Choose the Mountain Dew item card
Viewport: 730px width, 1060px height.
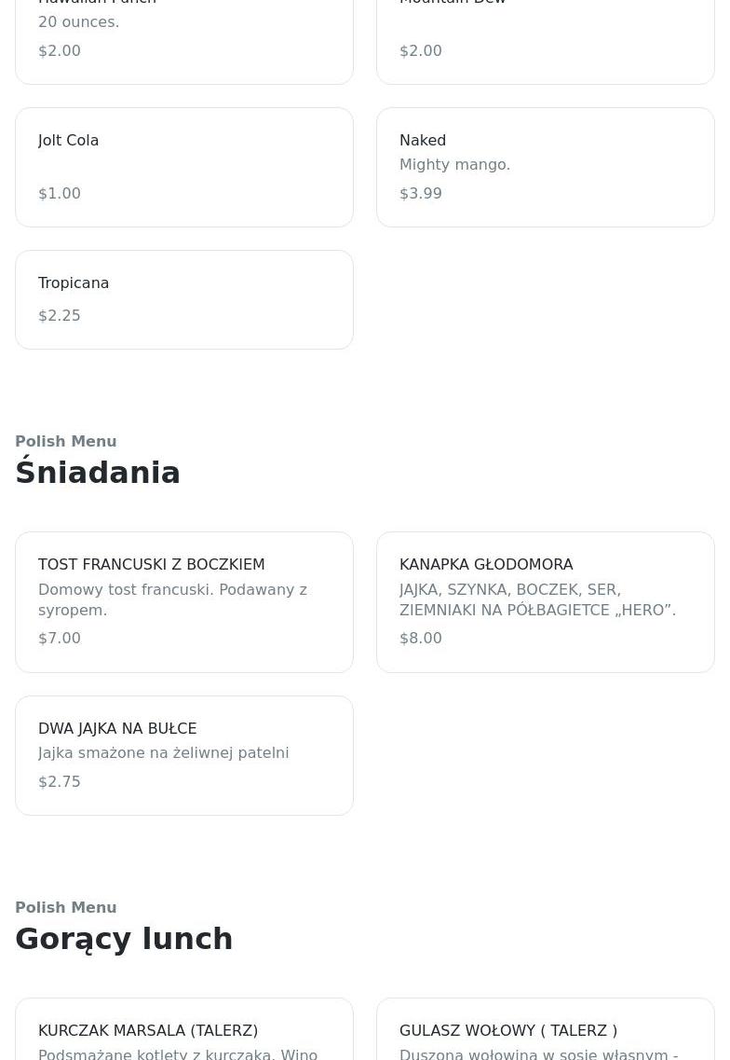[x=545, y=37]
